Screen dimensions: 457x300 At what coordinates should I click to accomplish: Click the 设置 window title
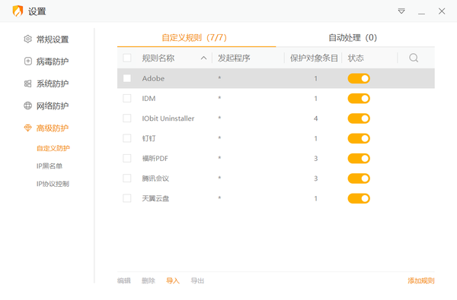pyautogui.click(x=37, y=11)
